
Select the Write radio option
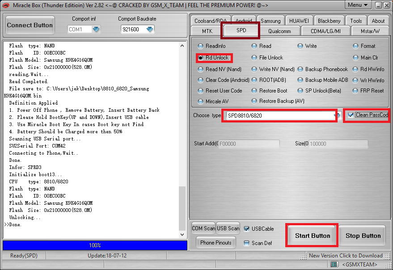pyautogui.click(x=307, y=46)
